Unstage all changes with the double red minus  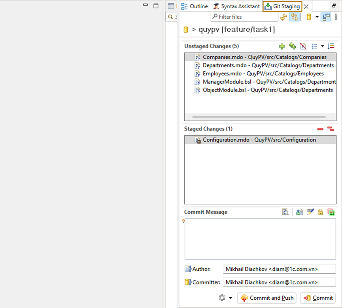coord(331,129)
